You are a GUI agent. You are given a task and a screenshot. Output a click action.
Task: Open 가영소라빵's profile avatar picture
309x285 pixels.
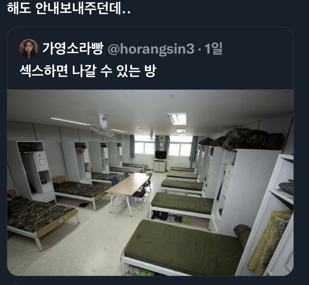coord(29,49)
